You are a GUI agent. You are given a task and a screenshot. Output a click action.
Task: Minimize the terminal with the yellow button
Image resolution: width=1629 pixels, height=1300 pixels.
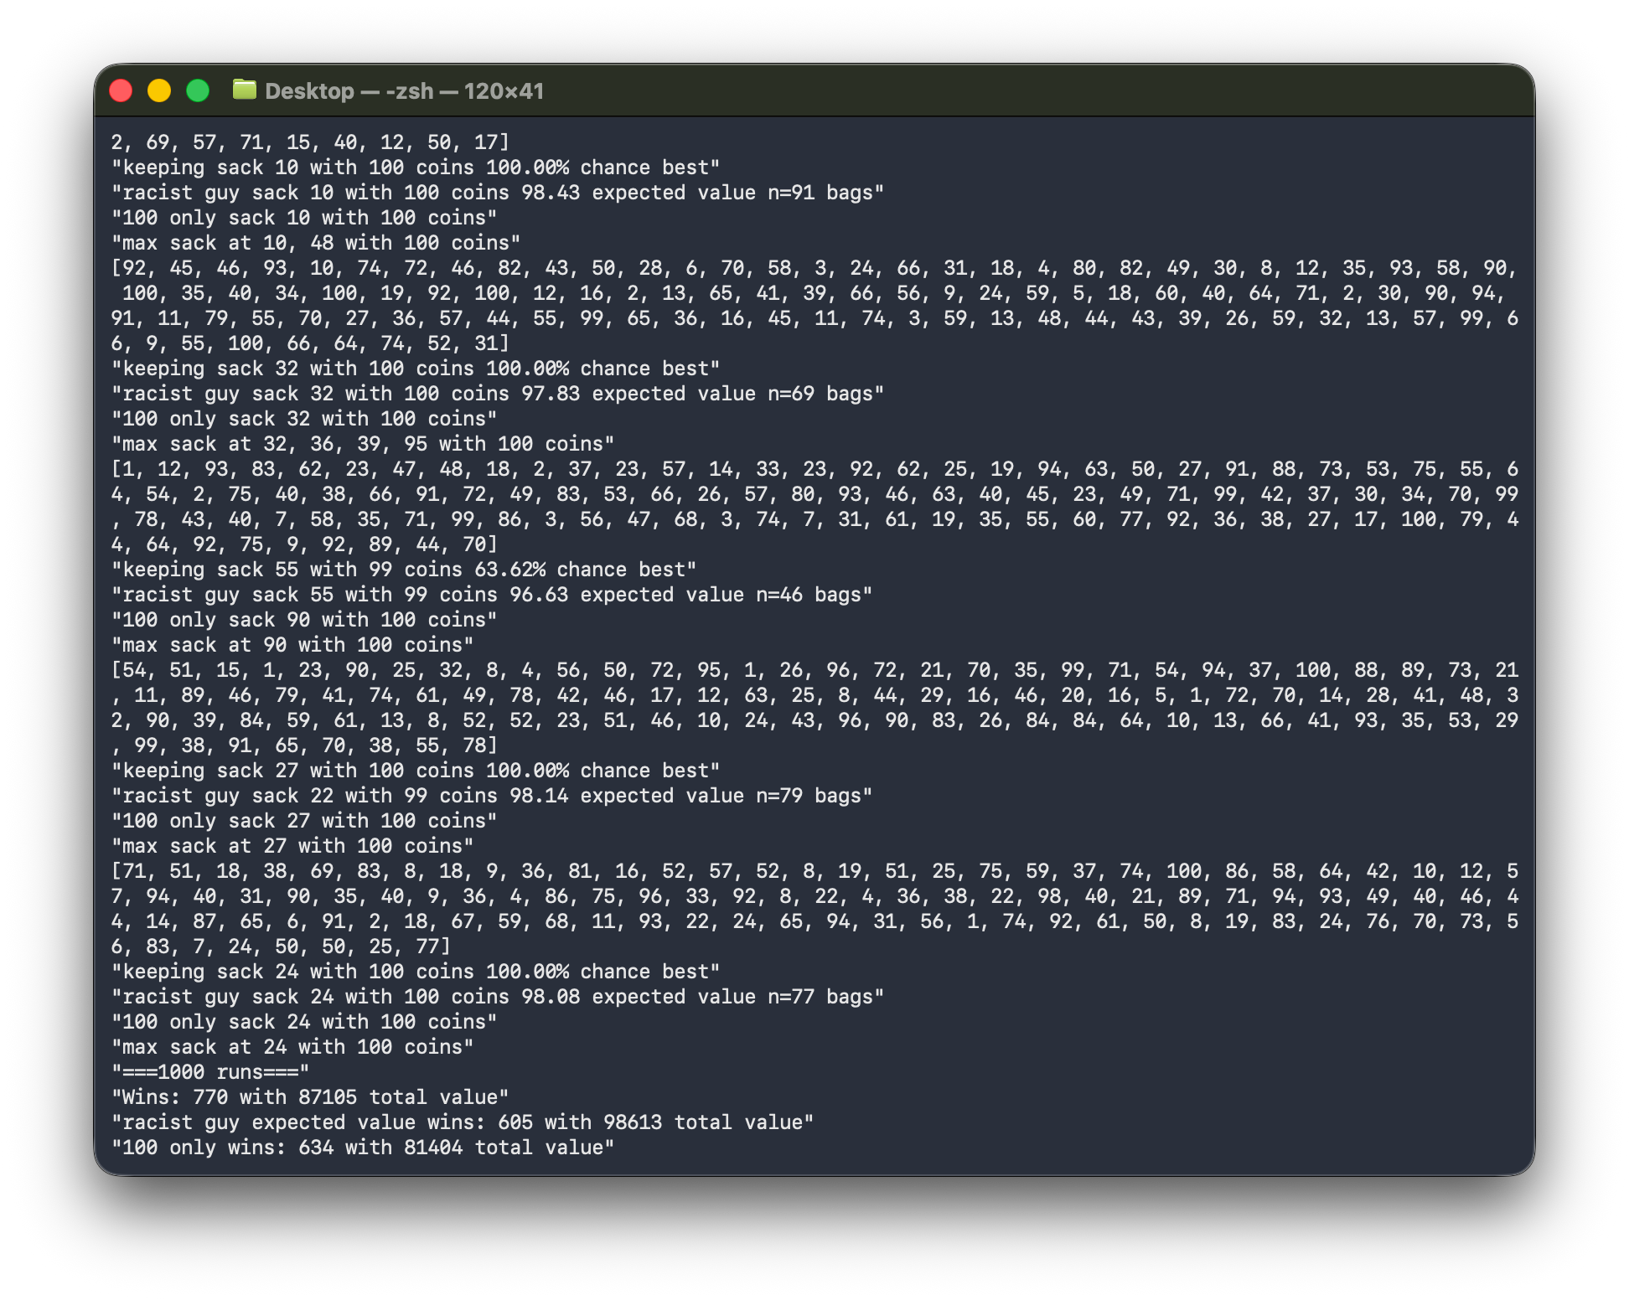click(x=159, y=90)
